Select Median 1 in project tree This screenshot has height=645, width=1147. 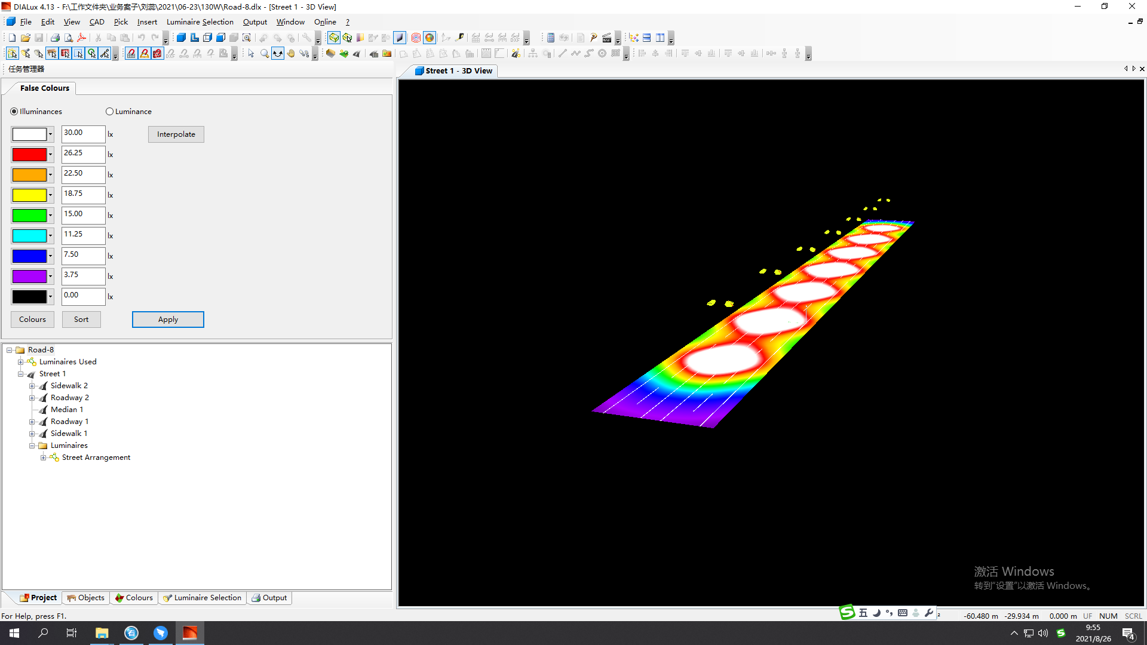[x=67, y=410]
